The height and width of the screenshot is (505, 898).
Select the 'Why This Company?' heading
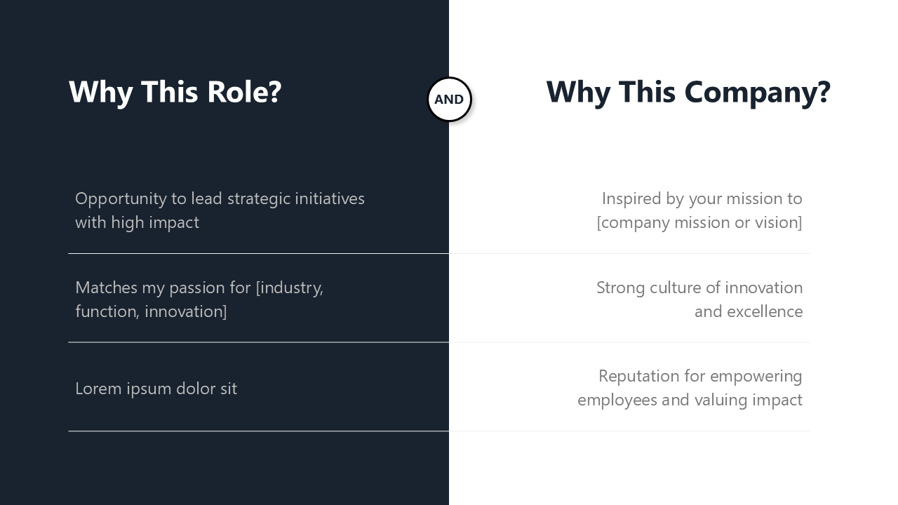(688, 92)
